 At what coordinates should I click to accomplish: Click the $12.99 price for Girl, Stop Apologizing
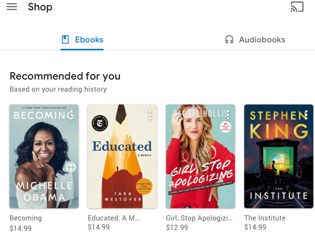point(177,227)
